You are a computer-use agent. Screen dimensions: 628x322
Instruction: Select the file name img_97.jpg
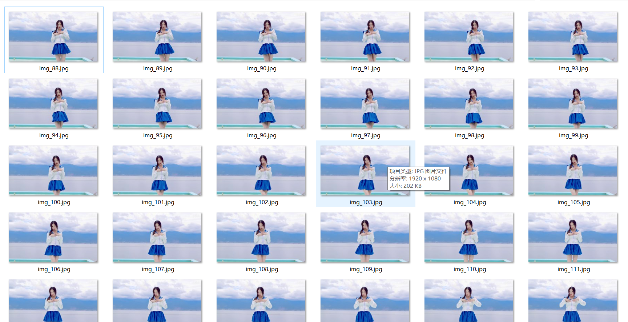(x=366, y=135)
